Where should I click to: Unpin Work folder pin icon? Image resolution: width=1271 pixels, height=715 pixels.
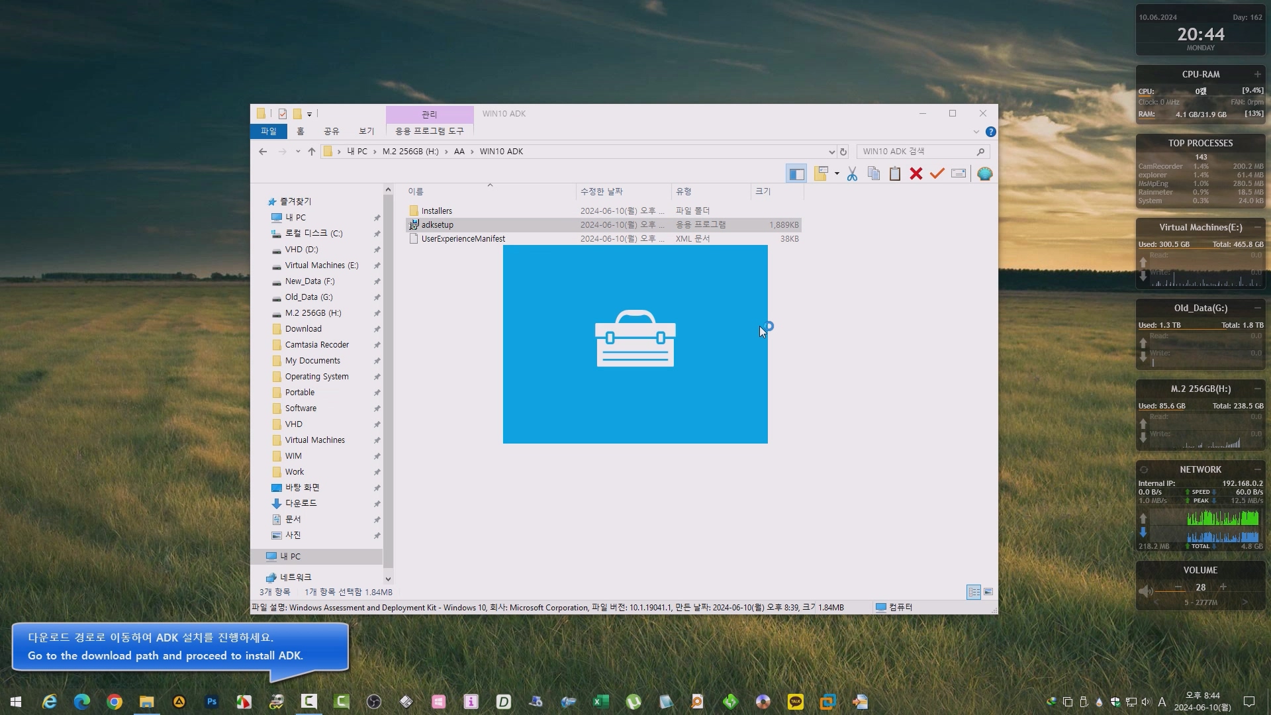click(x=377, y=472)
